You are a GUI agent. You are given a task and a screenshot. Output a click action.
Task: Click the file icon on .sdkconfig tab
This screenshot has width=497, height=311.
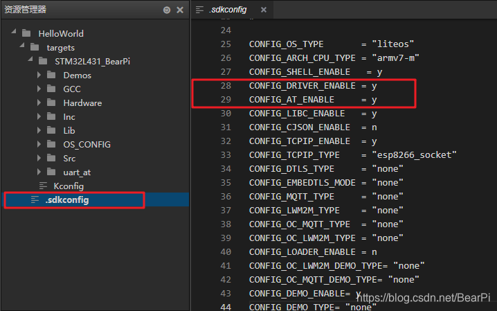point(199,10)
